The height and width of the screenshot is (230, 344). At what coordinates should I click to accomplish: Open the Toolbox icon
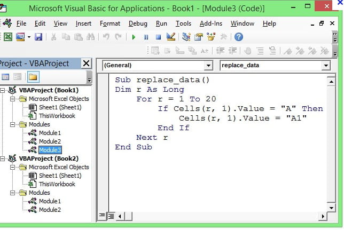click(x=223, y=37)
